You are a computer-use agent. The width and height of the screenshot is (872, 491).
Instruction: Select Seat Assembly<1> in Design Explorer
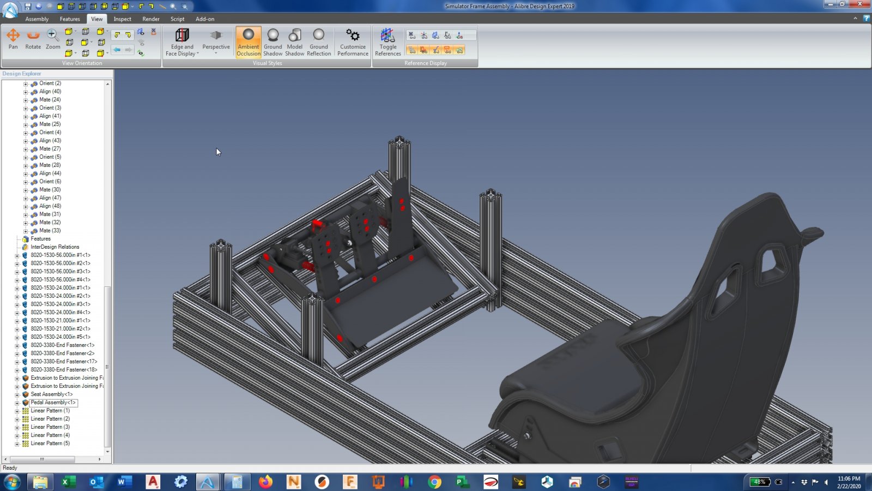click(x=52, y=394)
